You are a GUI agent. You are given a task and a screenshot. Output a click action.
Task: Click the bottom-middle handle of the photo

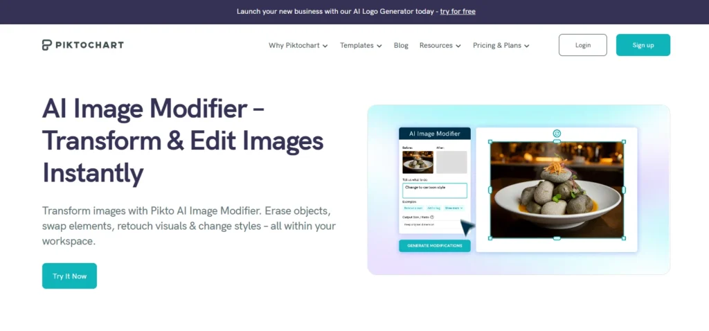tap(557, 238)
